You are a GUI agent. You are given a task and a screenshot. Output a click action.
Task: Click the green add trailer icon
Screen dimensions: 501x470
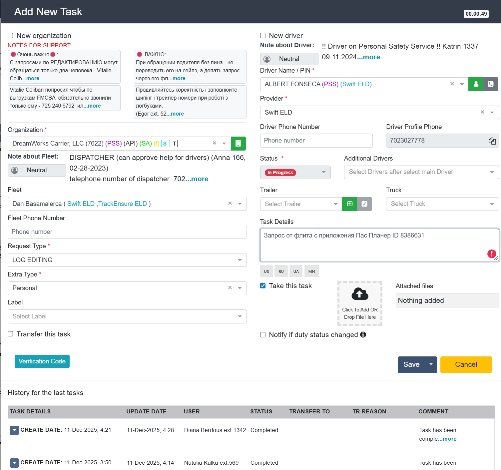(x=349, y=204)
